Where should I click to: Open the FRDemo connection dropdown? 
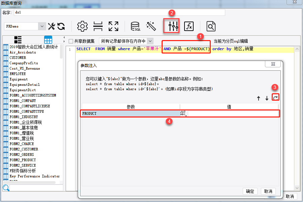tap(42, 26)
